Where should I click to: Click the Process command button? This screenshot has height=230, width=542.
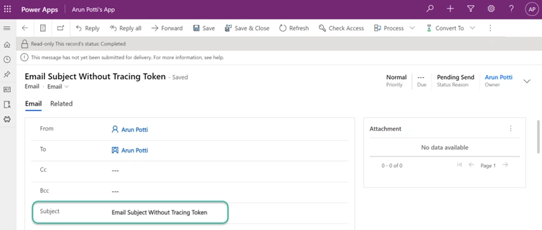pyautogui.click(x=389, y=28)
